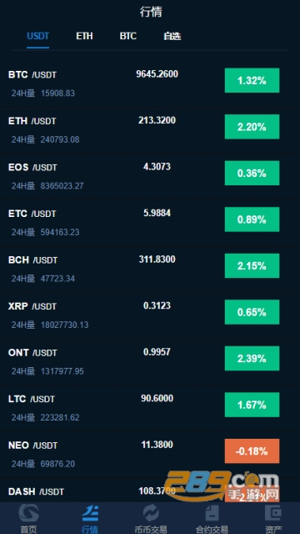Switch to the ETH market tab
300x534 pixels.
84,36
